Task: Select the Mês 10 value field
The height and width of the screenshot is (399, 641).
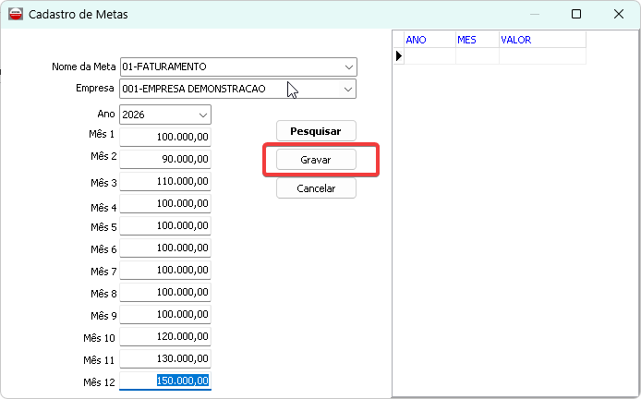Action: click(x=165, y=337)
